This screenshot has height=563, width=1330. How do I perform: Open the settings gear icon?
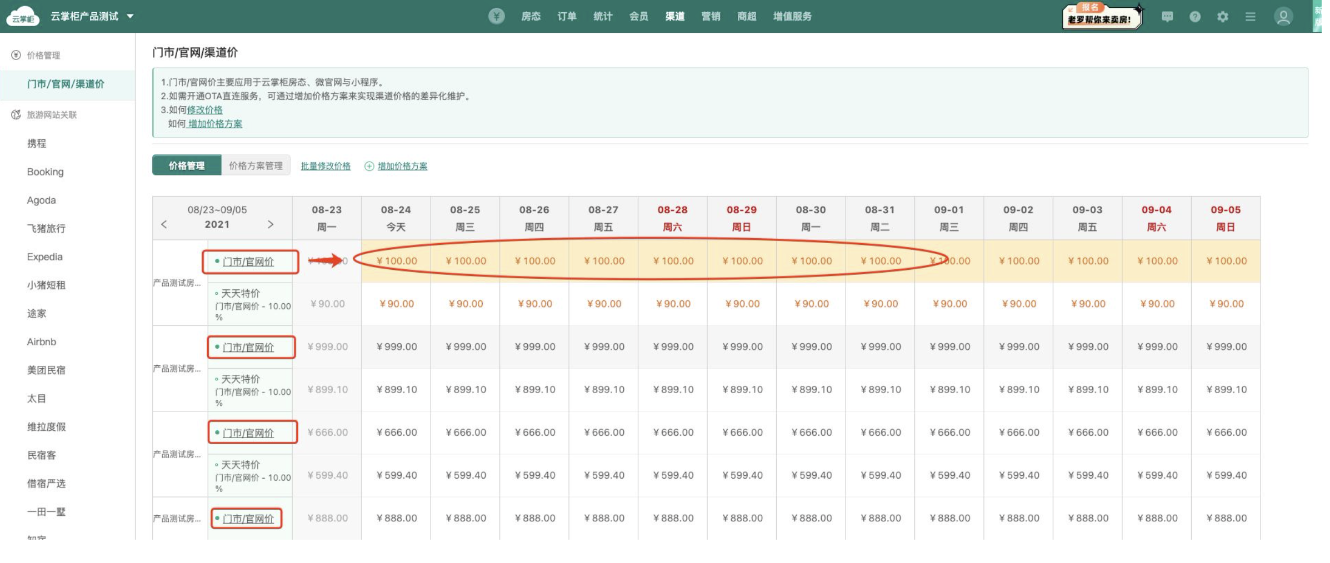click(x=1222, y=17)
